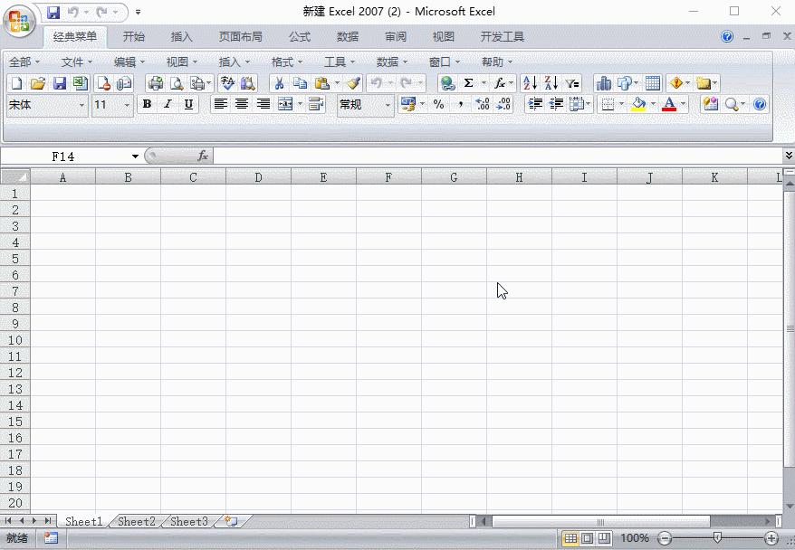Select the Sheet2 worksheet tab
The height and width of the screenshot is (550, 795).
(137, 521)
